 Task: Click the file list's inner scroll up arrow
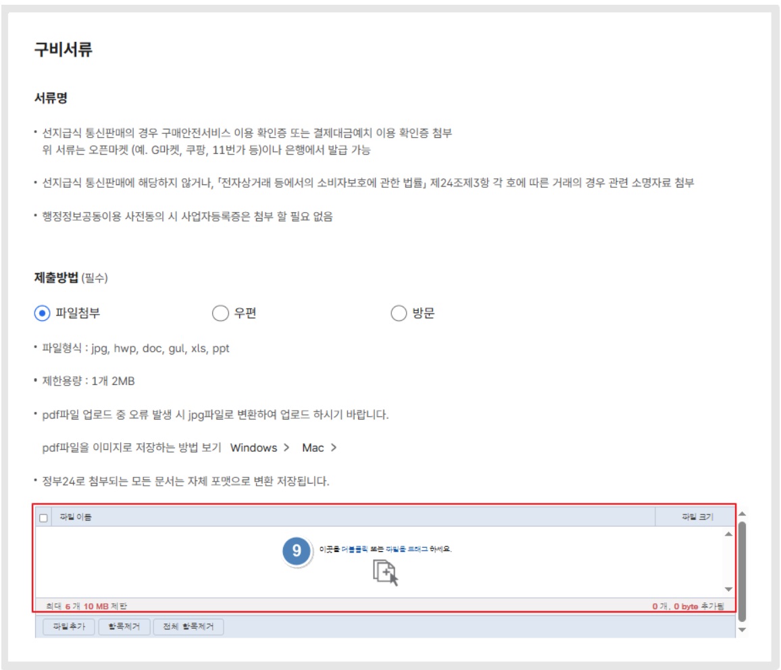pyautogui.click(x=728, y=534)
